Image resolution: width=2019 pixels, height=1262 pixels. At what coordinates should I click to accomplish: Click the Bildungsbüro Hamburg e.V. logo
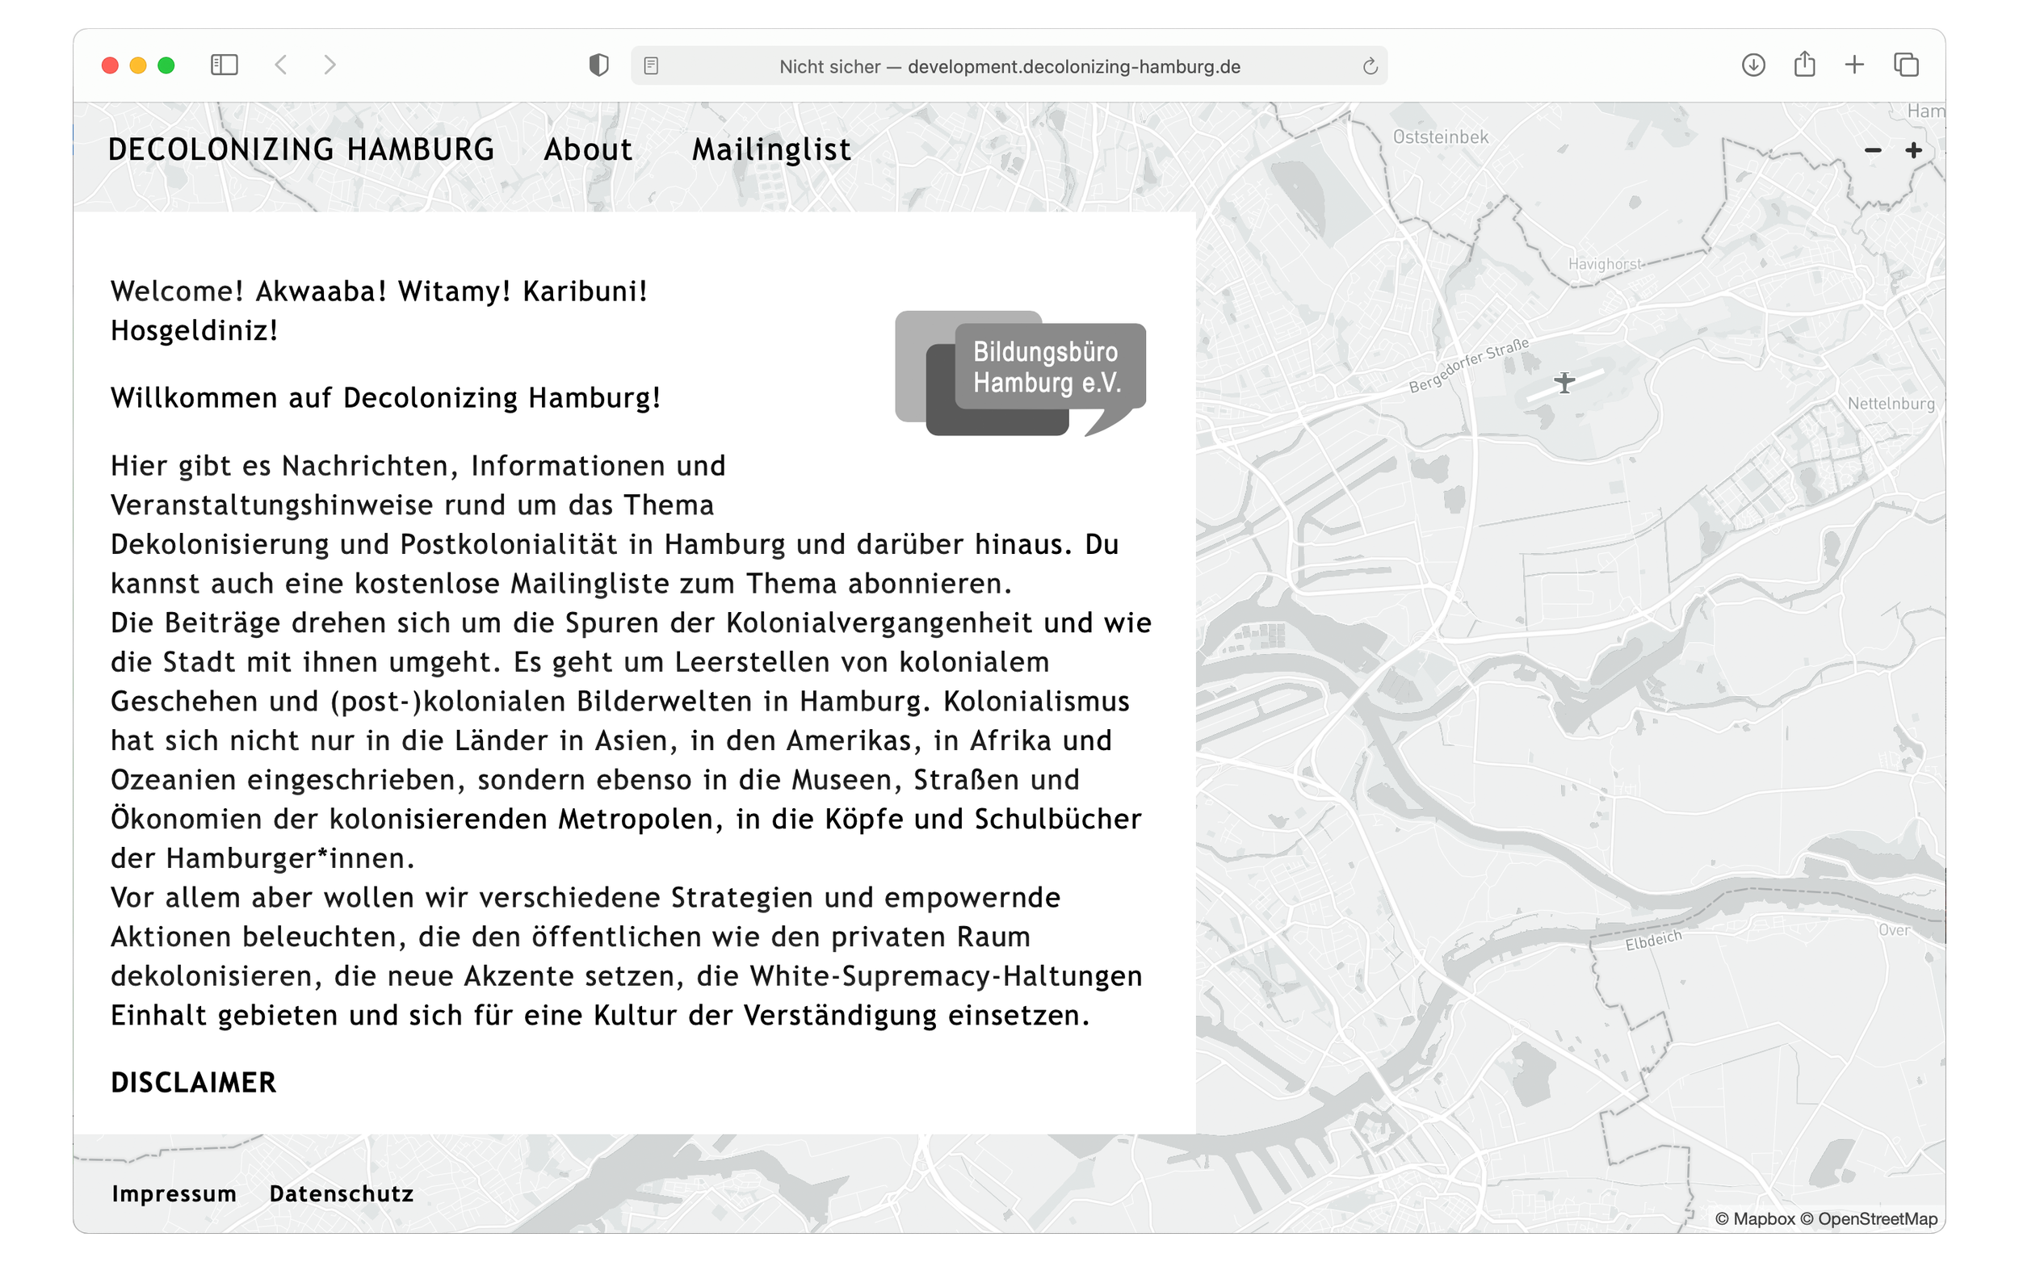tap(1020, 373)
